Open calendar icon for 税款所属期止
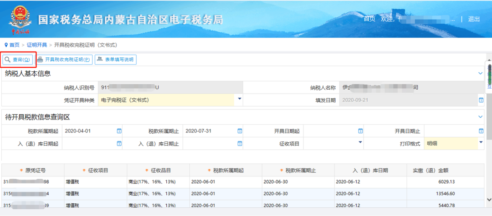This screenshot has height=216, width=492. coord(240,131)
